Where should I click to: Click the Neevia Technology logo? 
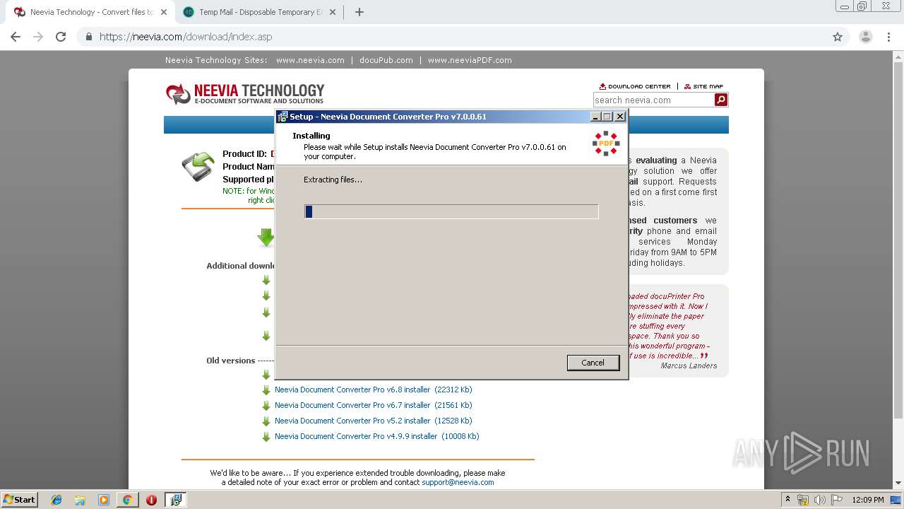coord(245,93)
